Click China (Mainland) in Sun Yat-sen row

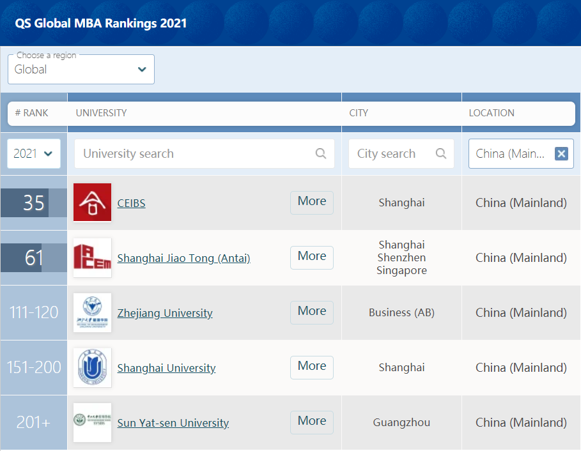[521, 422]
